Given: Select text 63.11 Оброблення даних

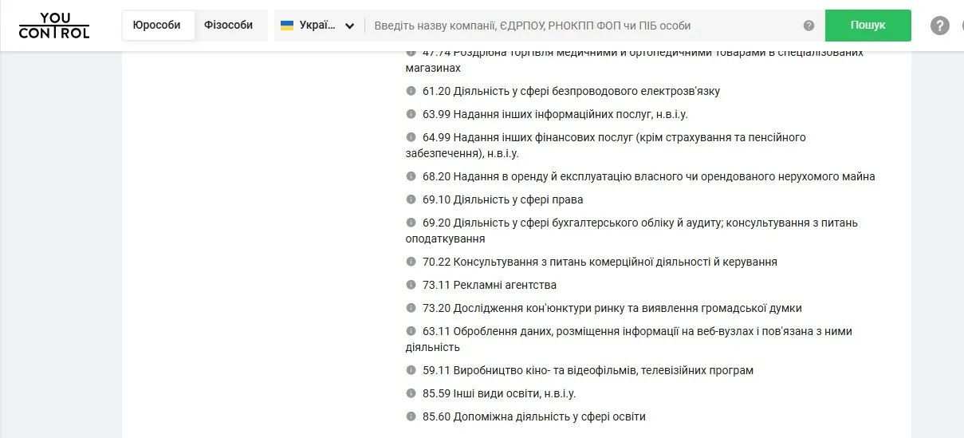Looking at the screenshot, I should (x=629, y=339).
